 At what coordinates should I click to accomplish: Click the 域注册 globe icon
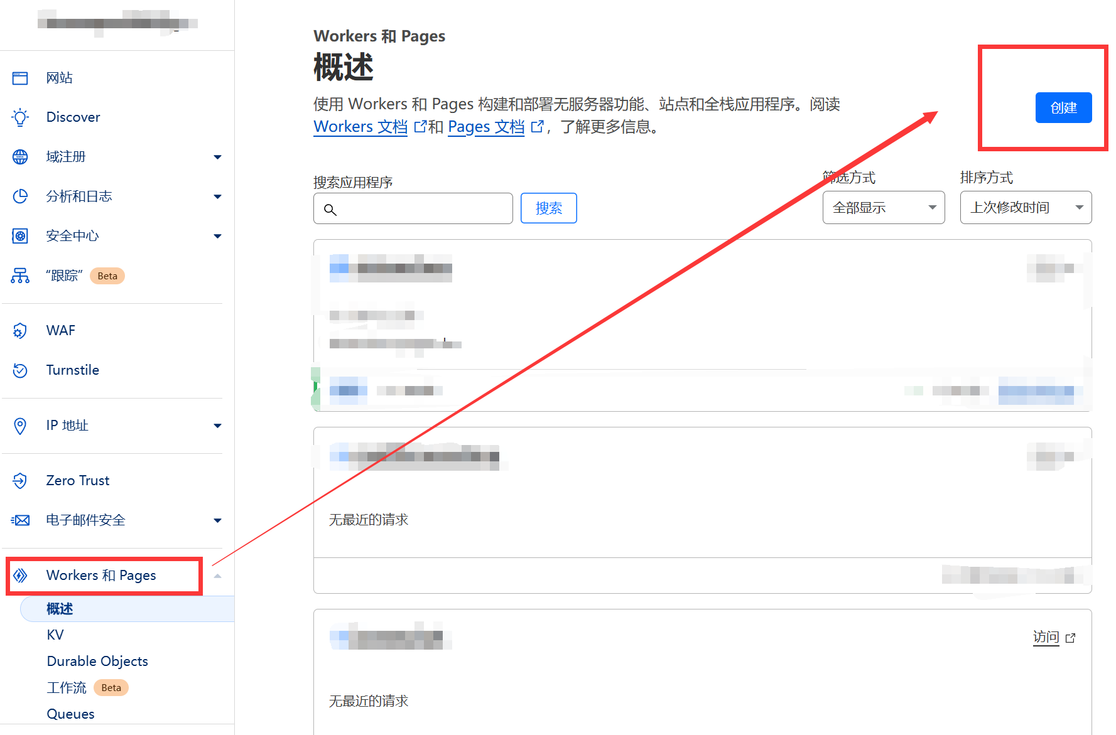coord(20,157)
